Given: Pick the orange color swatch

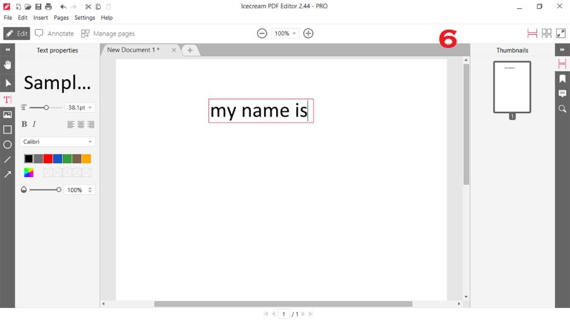Looking at the screenshot, I should (86, 159).
